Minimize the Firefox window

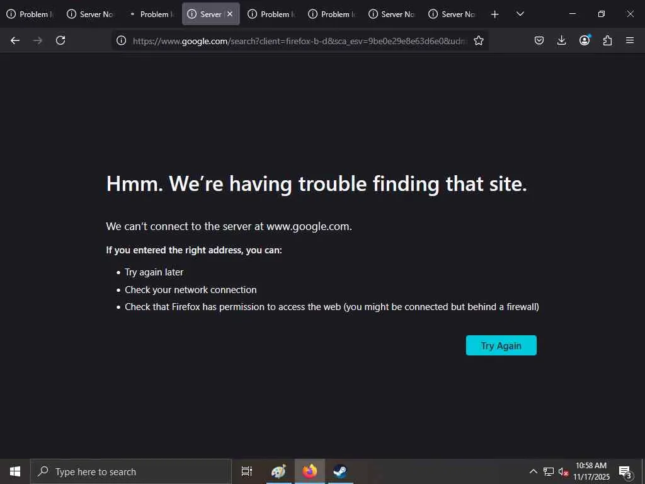tap(572, 14)
